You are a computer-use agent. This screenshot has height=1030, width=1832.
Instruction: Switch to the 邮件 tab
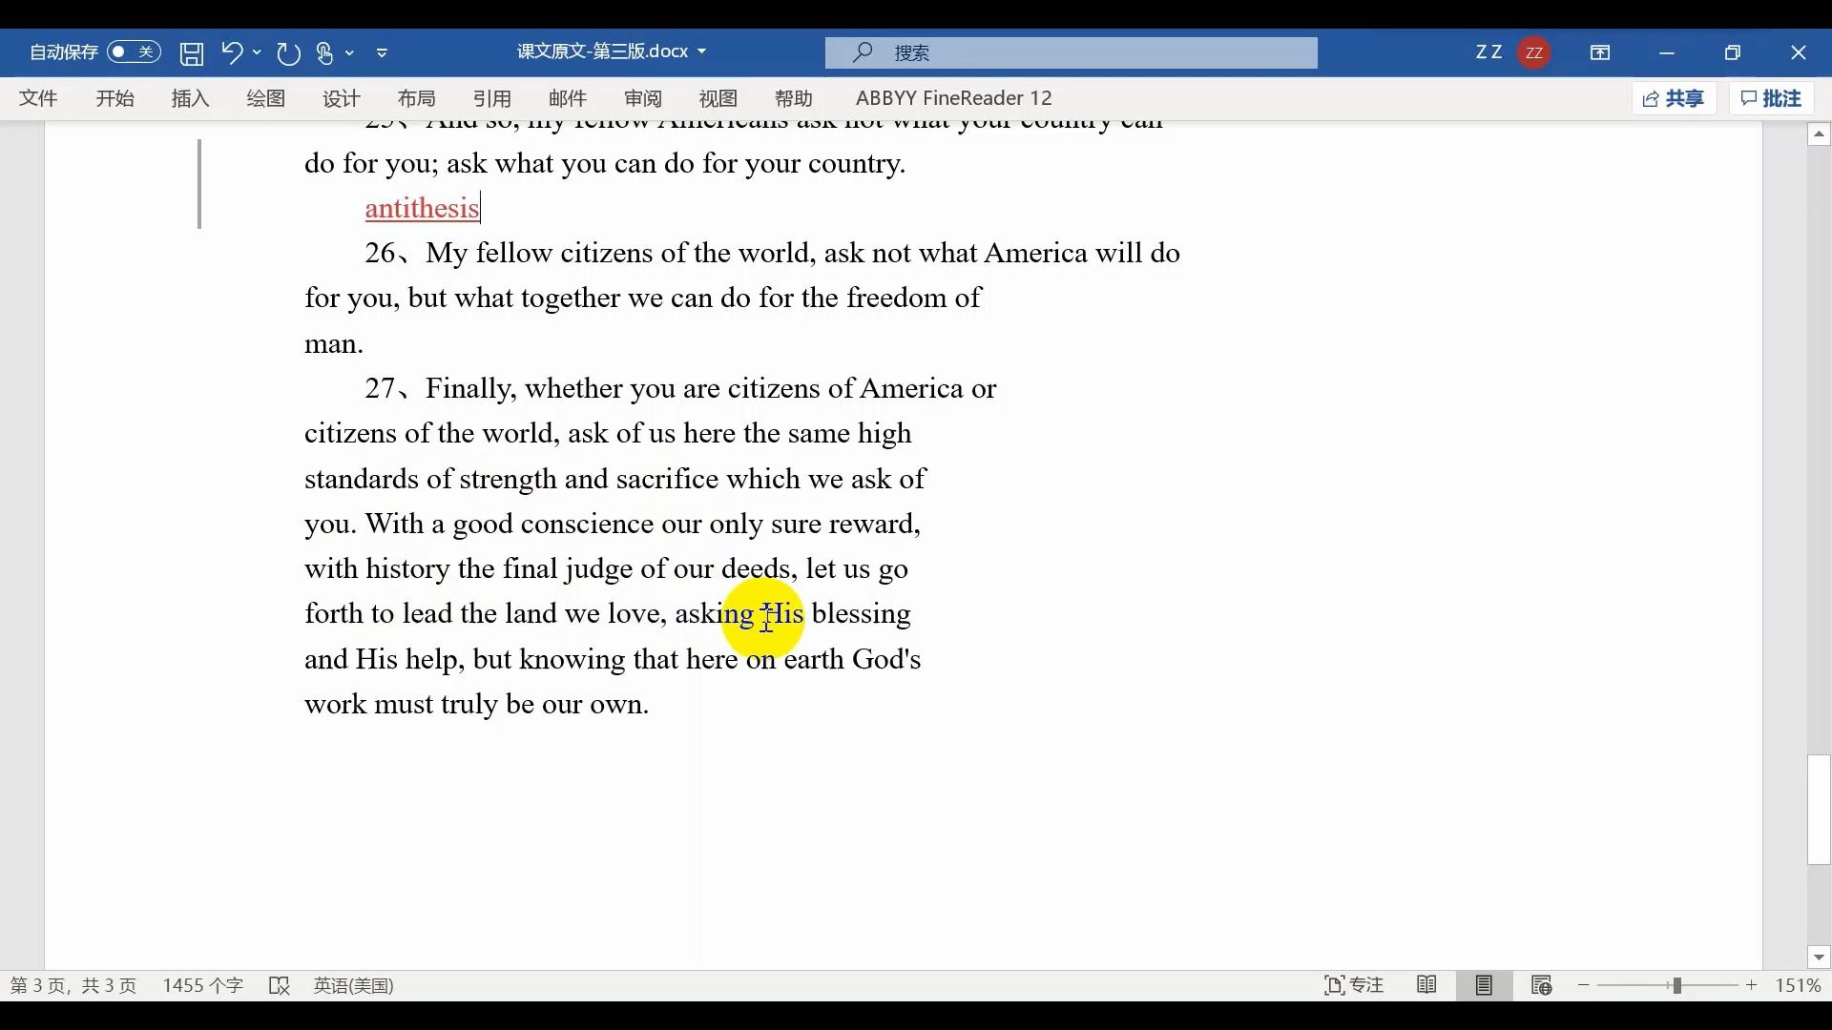point(568,98)
